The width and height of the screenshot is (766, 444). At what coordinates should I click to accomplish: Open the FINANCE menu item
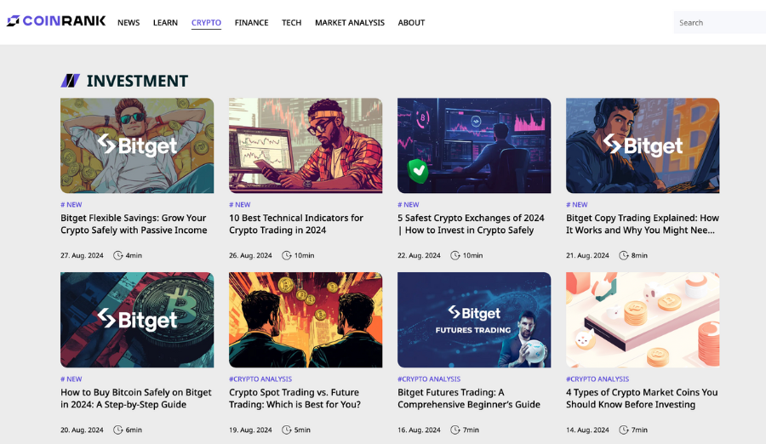coord(252,22)
